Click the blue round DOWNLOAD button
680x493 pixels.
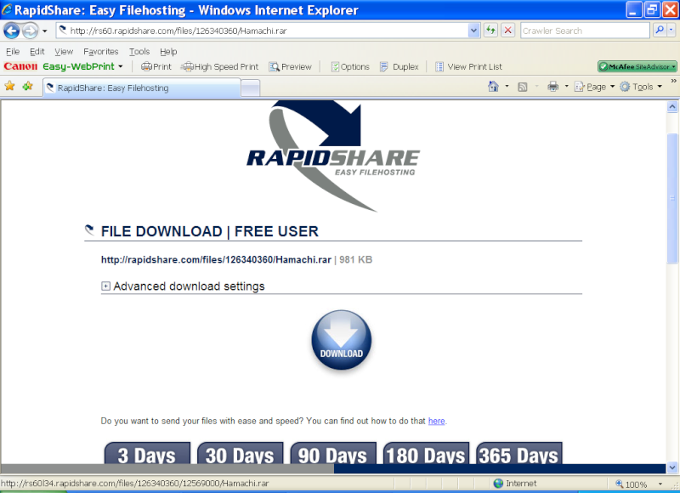coord(342,340)
